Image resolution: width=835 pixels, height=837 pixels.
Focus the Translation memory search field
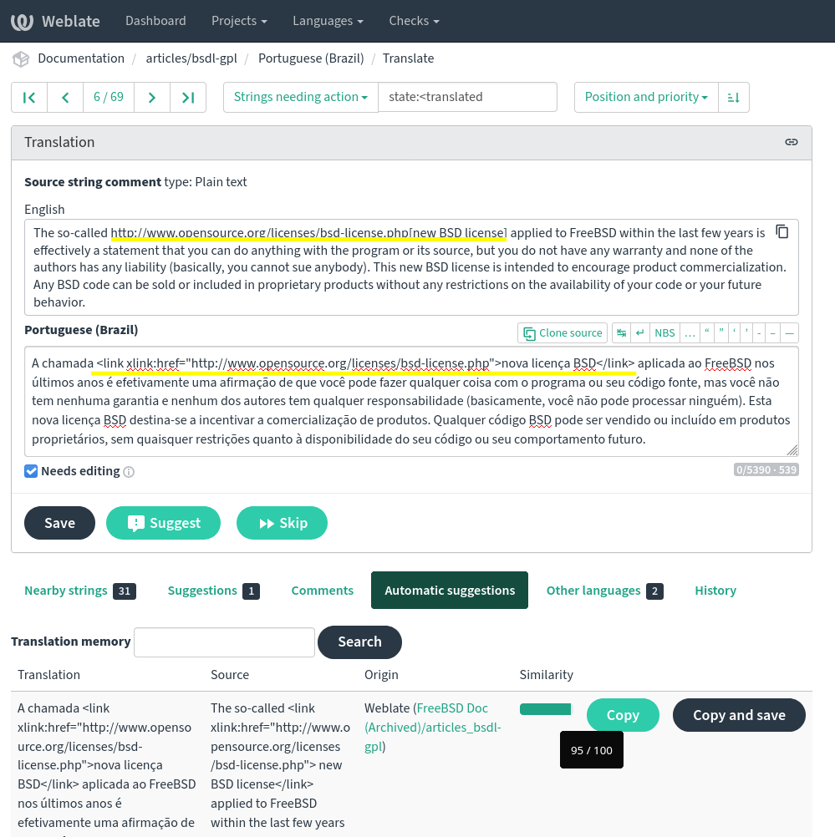coord(224,642)
